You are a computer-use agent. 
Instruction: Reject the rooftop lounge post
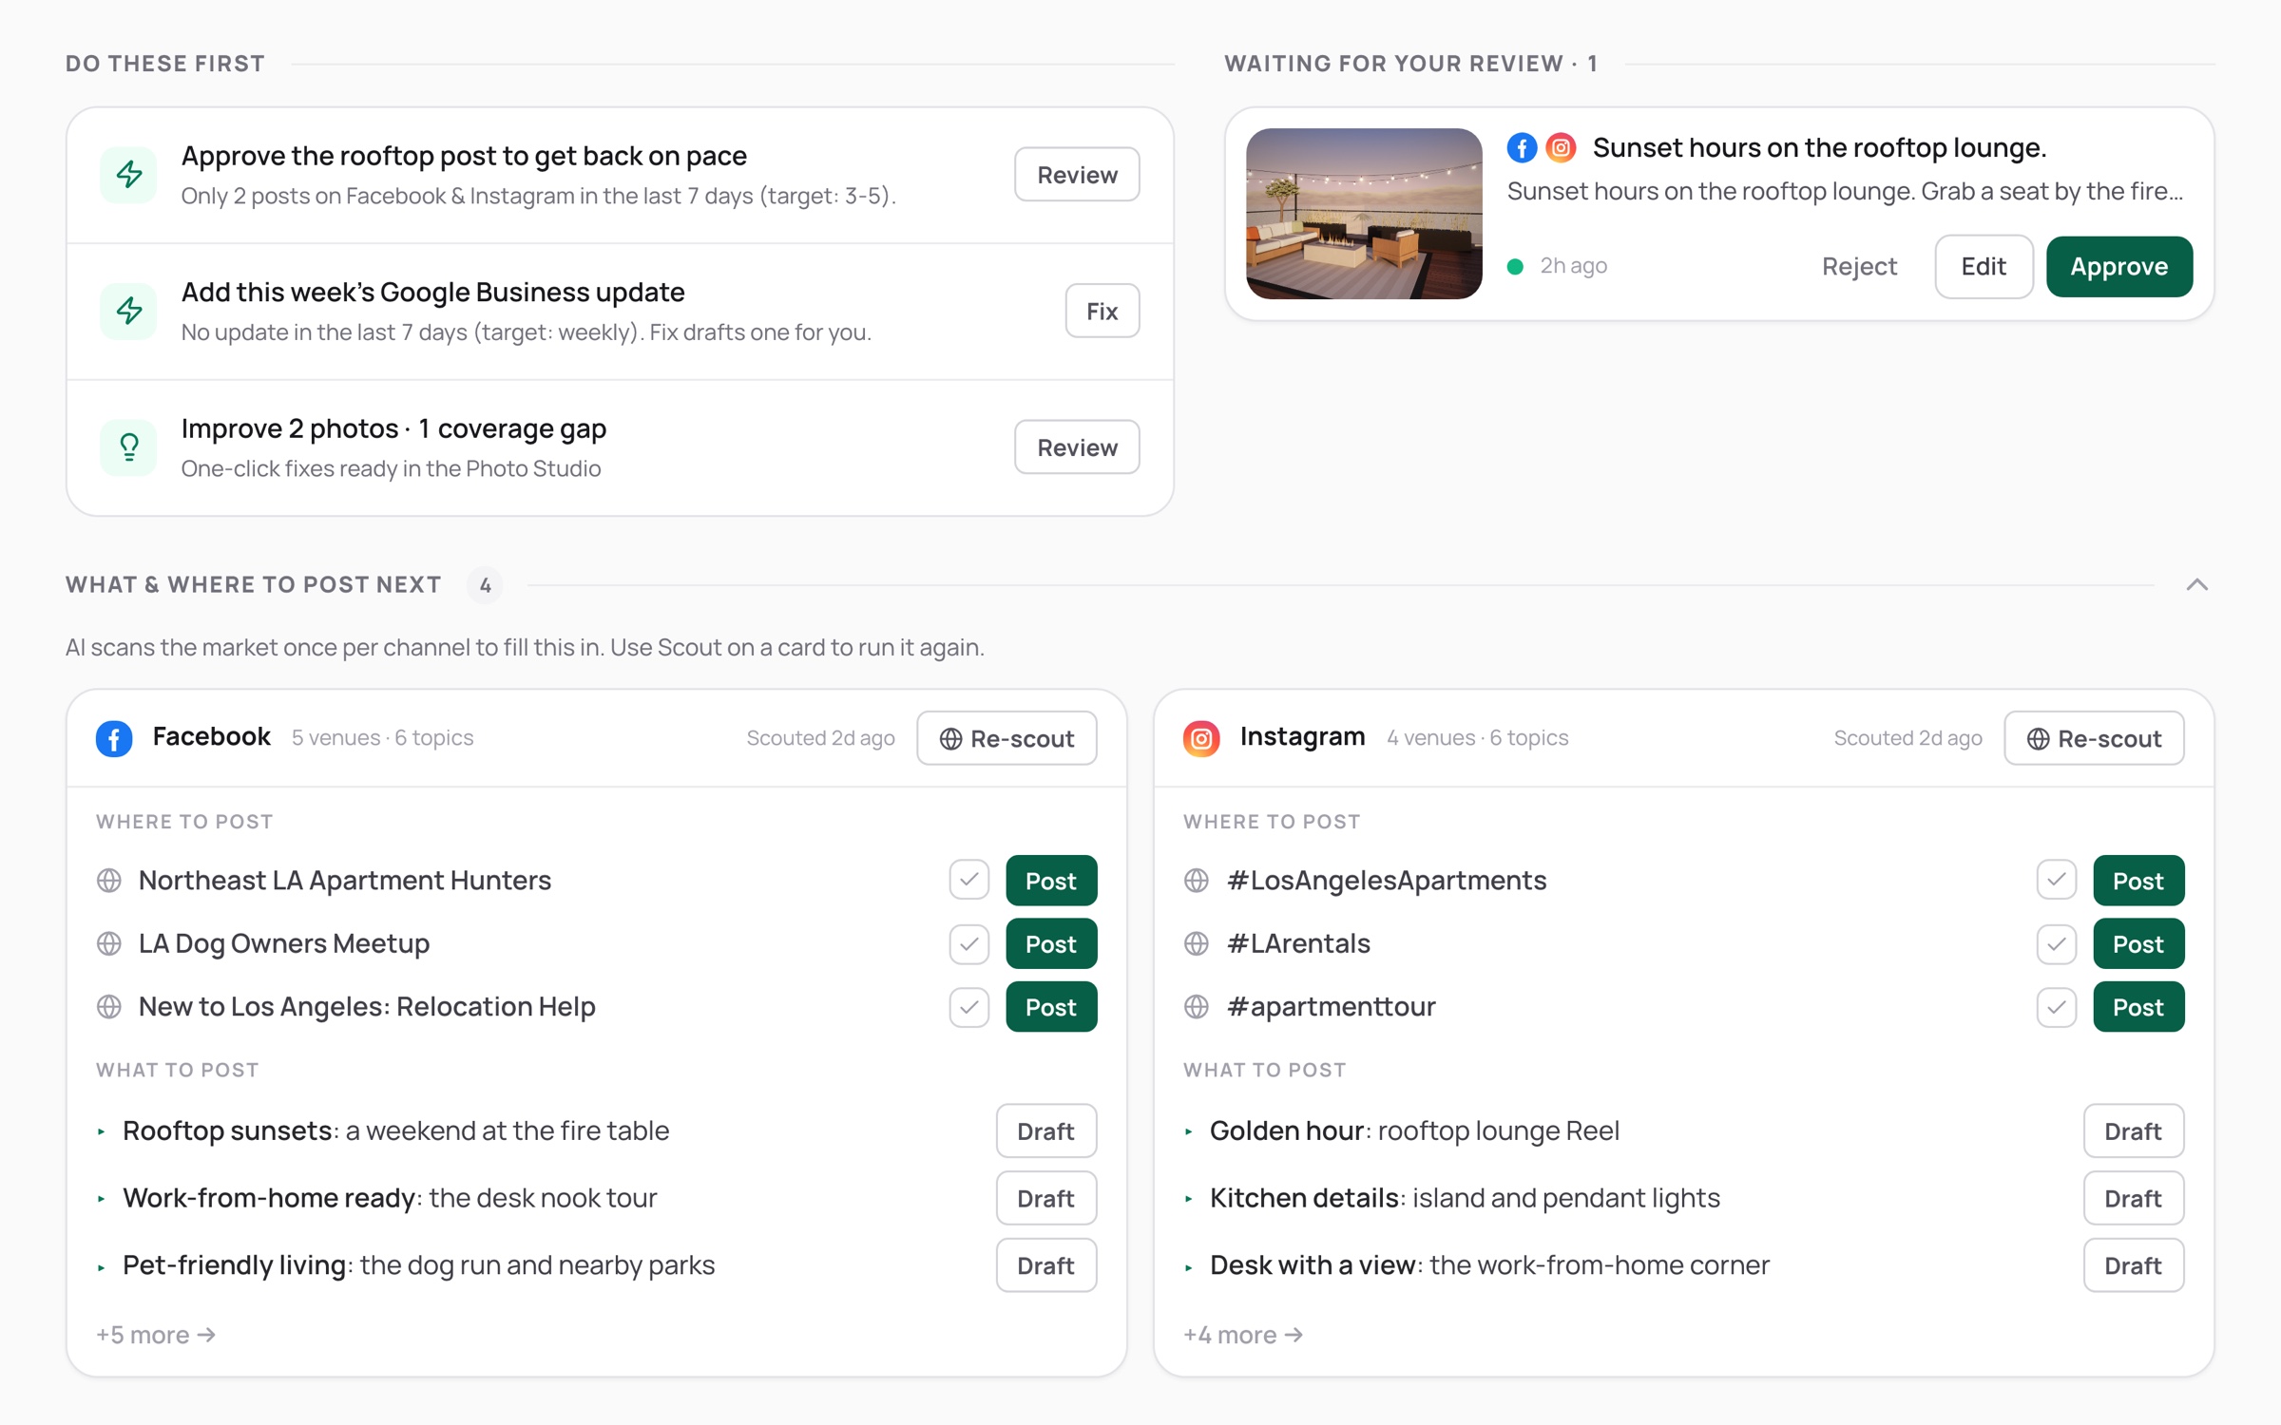[x=1859, y=267]
